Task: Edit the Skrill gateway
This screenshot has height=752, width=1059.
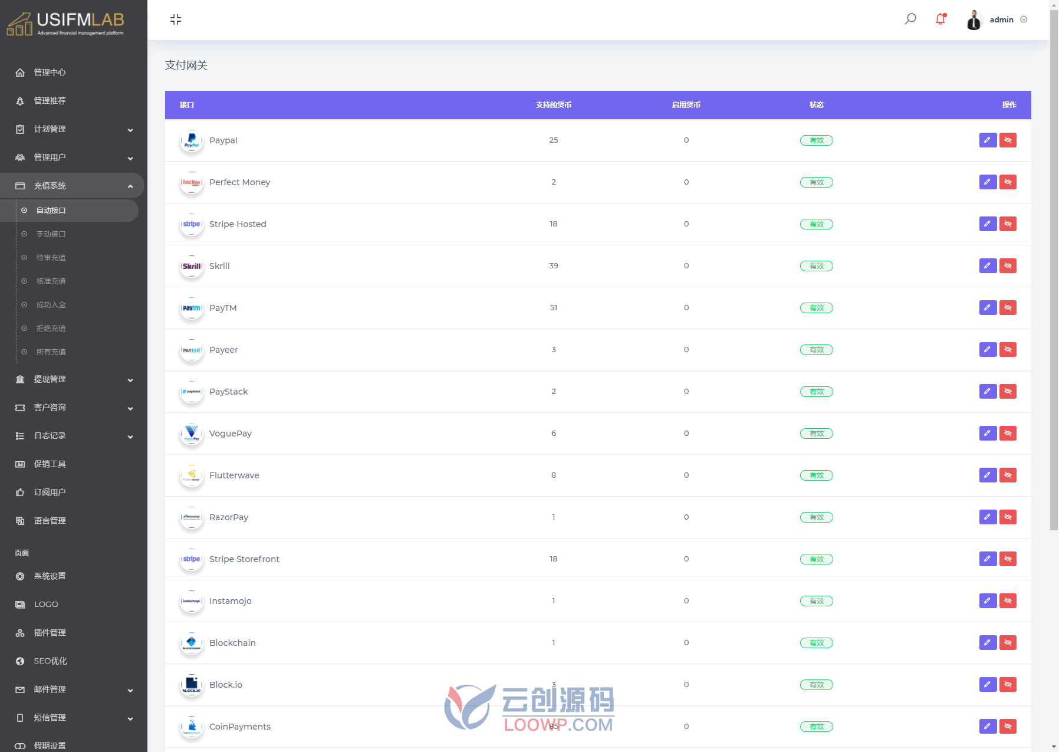Action: click(x=988, y=266)
